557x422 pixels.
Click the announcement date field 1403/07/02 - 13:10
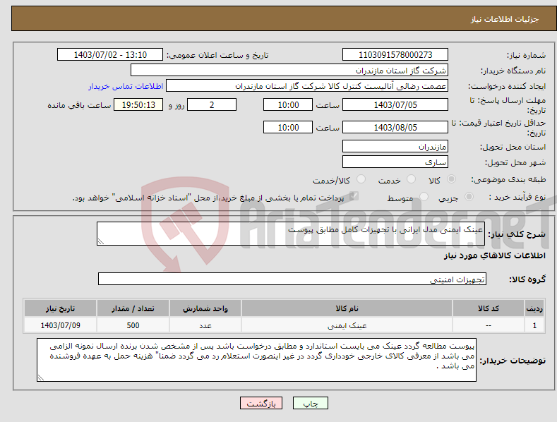(110, 55)
